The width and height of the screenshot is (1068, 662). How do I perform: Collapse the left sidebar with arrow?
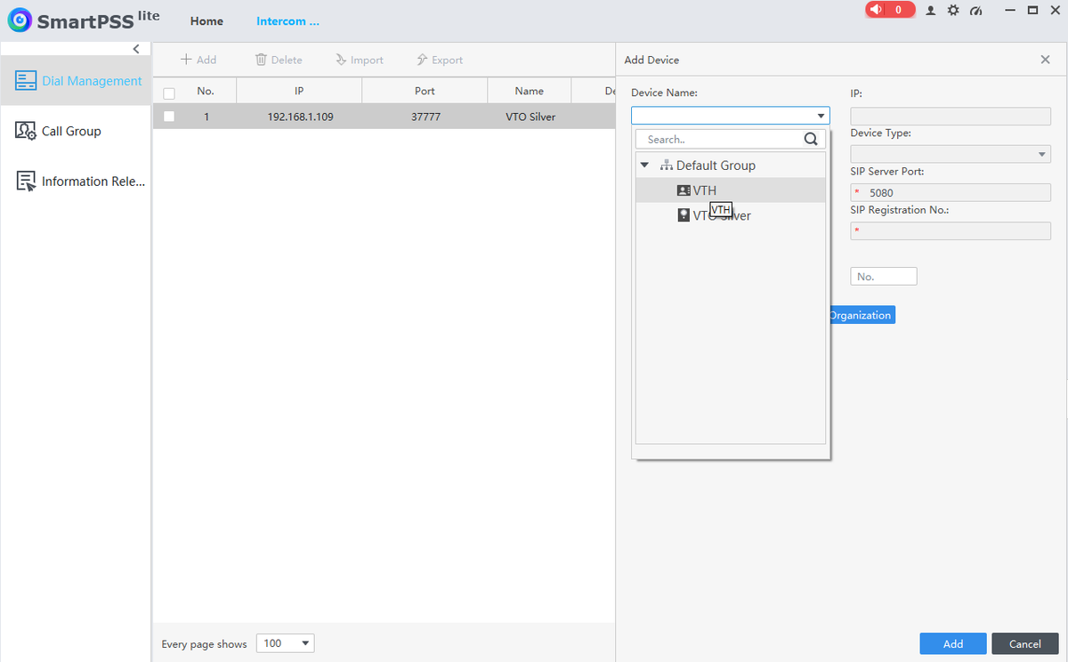coord(136,49)
